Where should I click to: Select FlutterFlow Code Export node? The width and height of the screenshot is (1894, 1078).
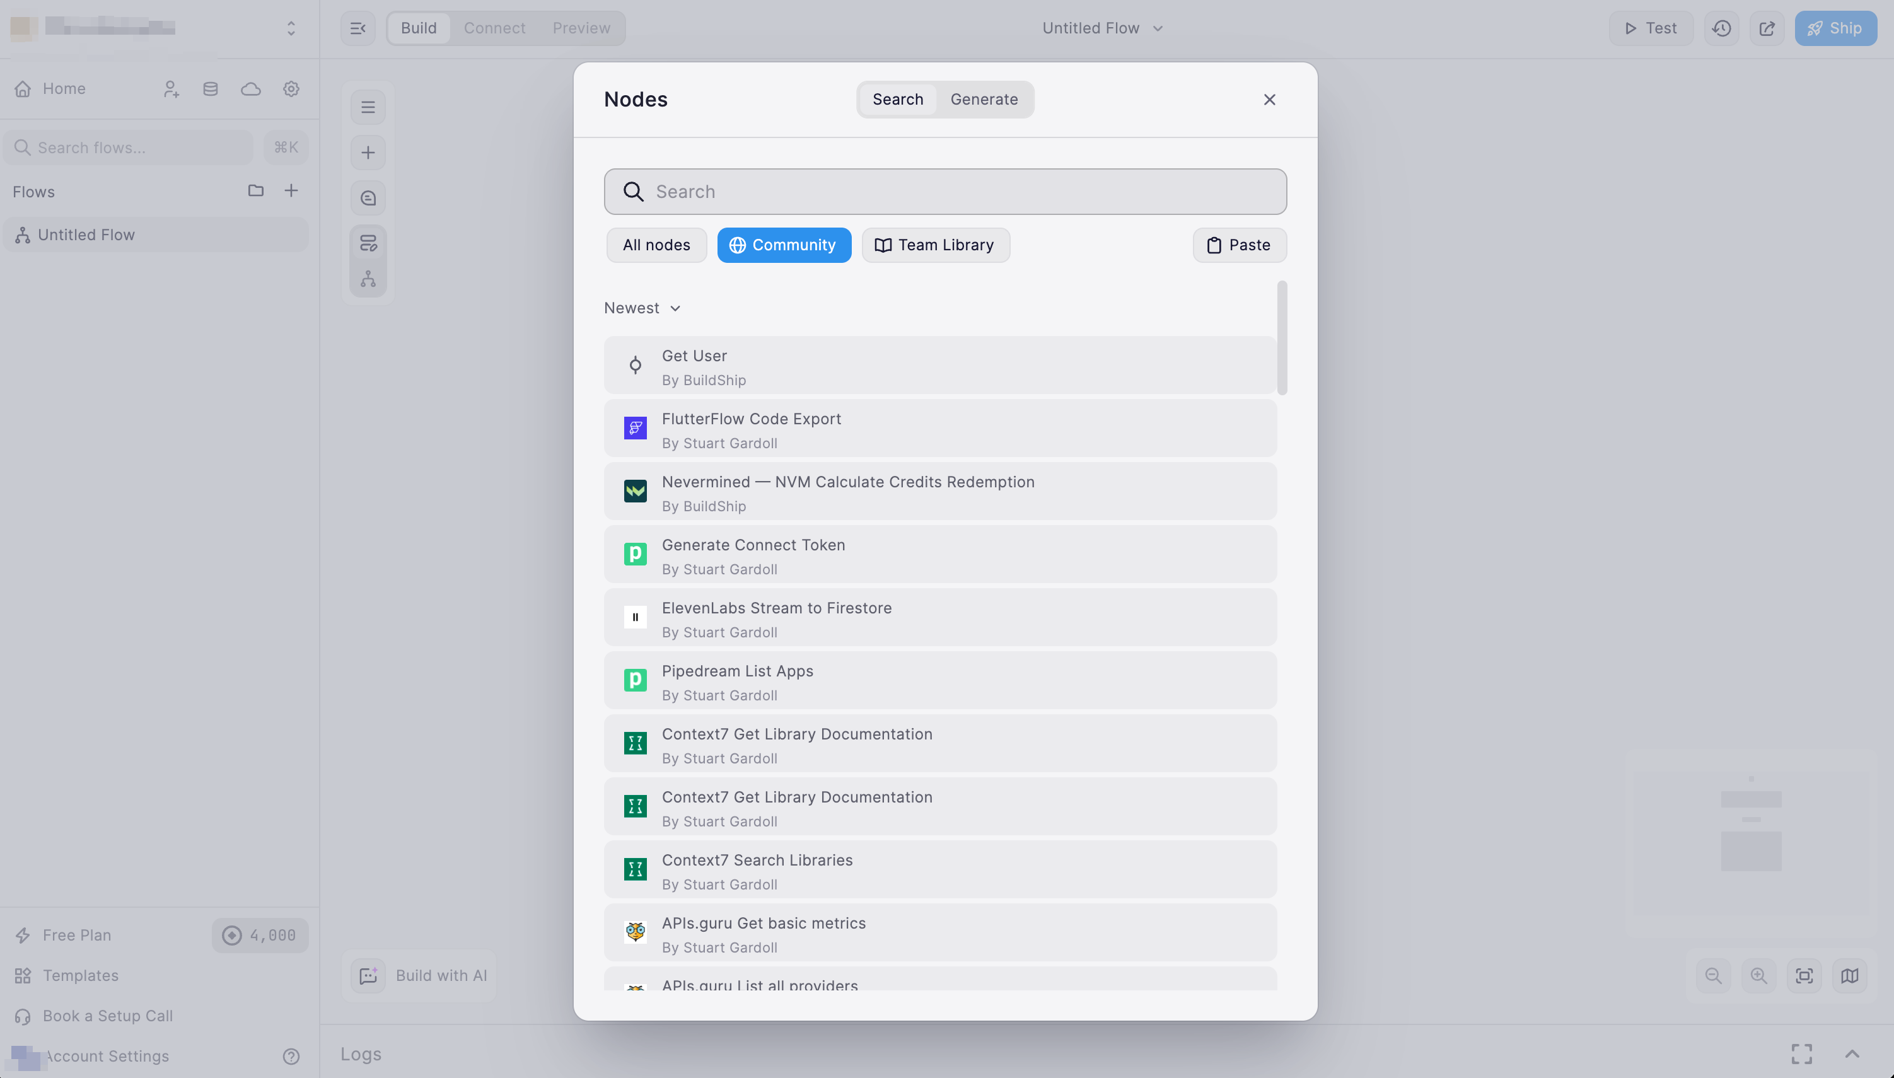click(940, 429)
